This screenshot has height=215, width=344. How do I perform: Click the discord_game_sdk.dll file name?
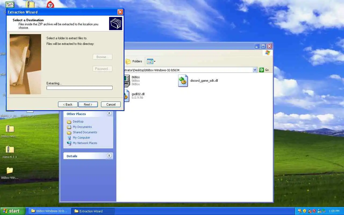[204, 81]
